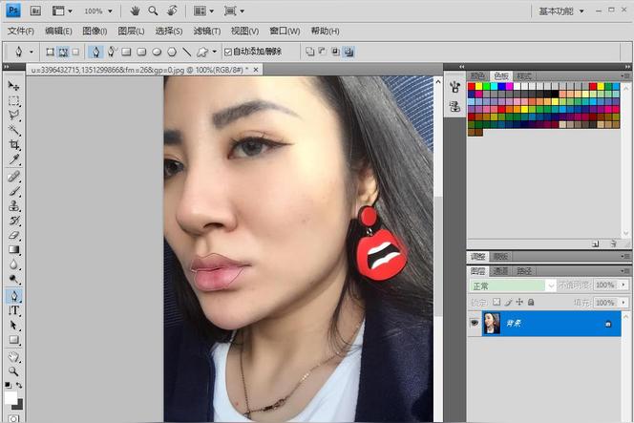Select the Move tool

point(14,86)
